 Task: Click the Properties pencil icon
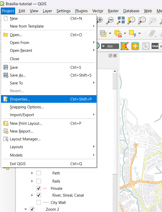[6, 99]
